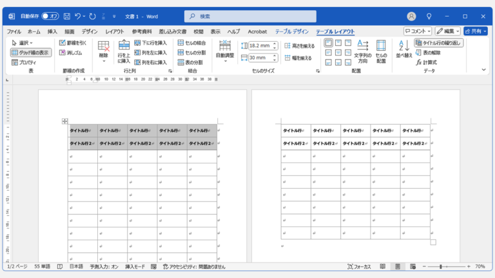Viewport: 495px width, 278px height.
Task: Open the 削除 delete dropdown
Action: [x=104, y=52]
